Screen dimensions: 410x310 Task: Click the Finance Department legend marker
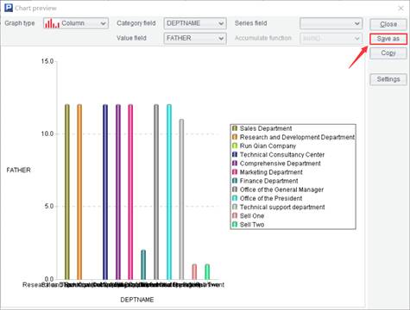coord(235,181)
